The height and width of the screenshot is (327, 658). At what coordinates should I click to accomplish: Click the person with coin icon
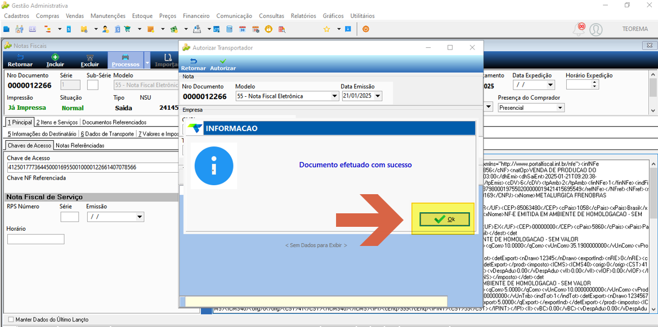click(106, 29)
